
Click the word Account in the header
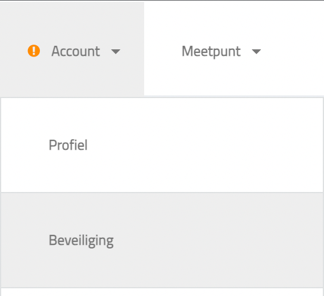coord(76,51)
